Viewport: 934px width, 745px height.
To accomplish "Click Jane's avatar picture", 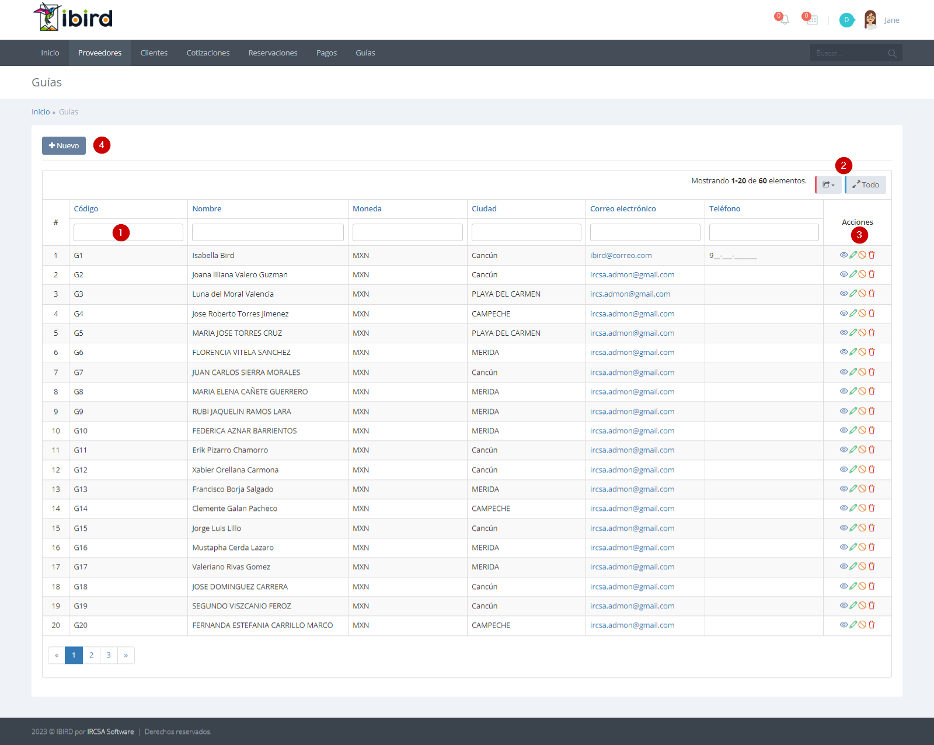I will pos(870,20).
